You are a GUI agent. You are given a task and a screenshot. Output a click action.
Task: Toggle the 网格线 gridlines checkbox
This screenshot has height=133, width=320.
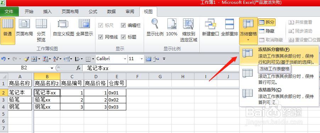[100, 37]
